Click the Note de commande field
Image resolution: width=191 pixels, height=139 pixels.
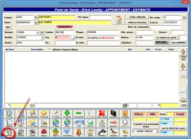coord(165,27)
